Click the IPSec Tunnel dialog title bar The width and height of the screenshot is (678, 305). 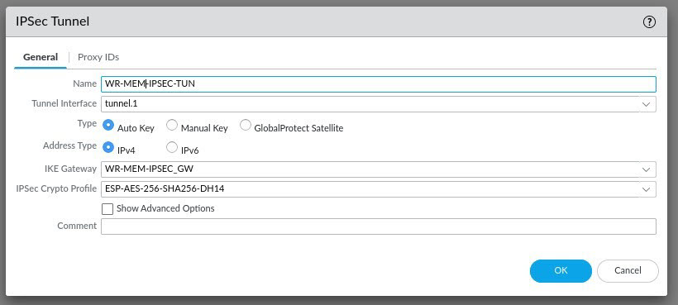[x=324, y=21]
